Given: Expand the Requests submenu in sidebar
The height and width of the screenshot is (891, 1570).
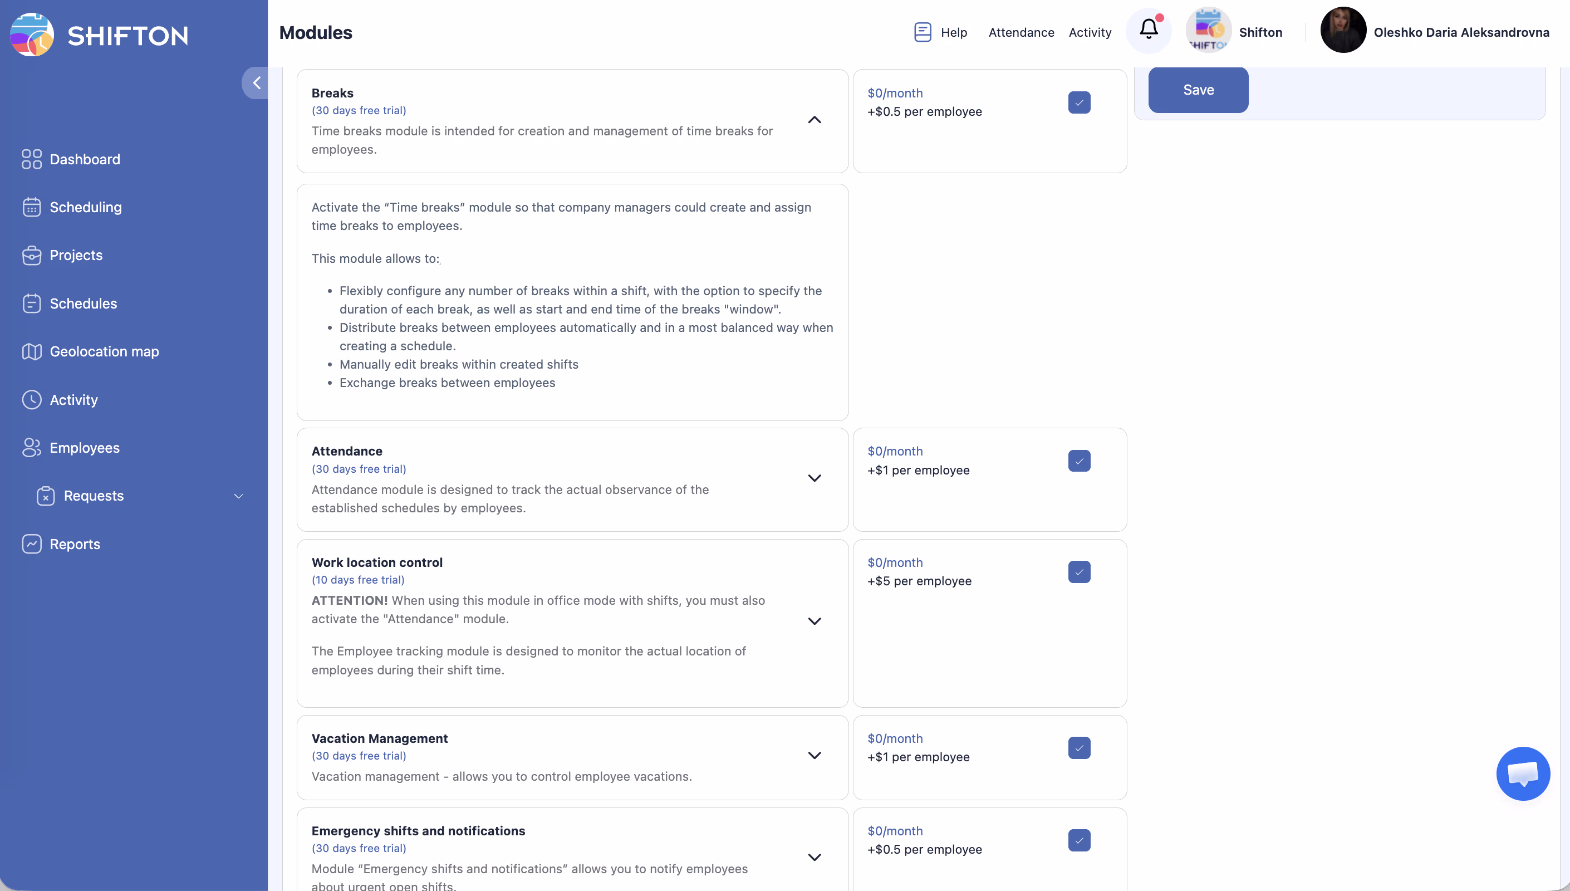Looking at the screenshot, I should coord(238,496).
